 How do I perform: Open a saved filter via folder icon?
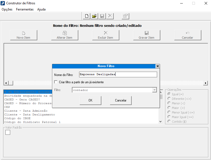[94, 16]
